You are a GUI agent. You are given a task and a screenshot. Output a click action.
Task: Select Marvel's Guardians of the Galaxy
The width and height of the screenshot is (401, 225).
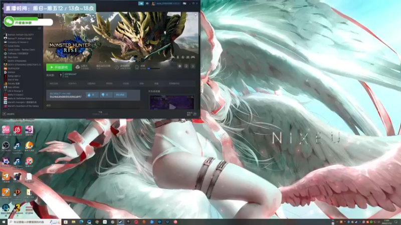click(23, 106)
